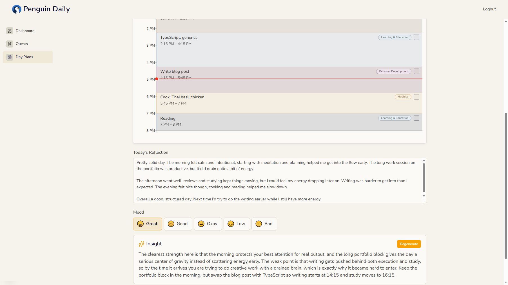This screenshot has height=285, width=508.
Task: Select the Great mood emoji
Action: pos(141,224)
